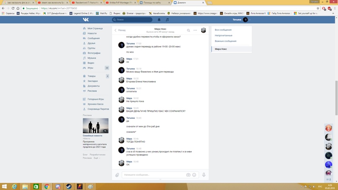Click the camera icon in message field

188,175
